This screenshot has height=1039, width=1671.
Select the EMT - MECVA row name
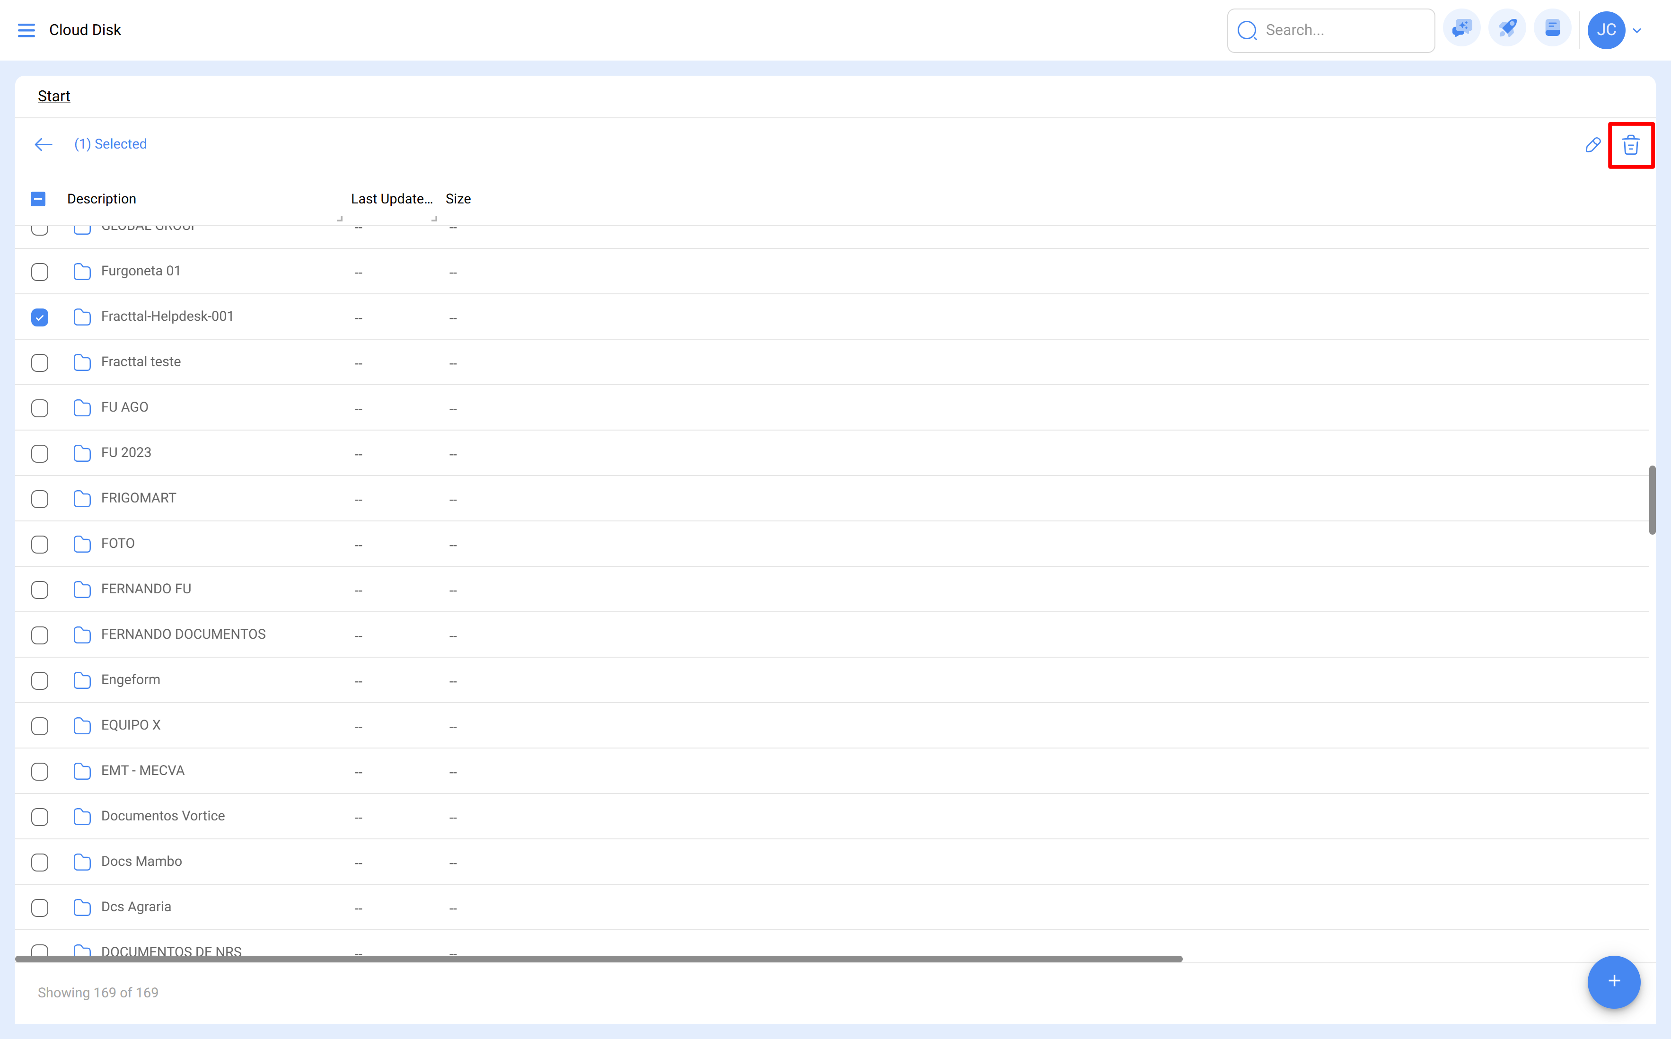pyautogui.click(x=143, y=770)
